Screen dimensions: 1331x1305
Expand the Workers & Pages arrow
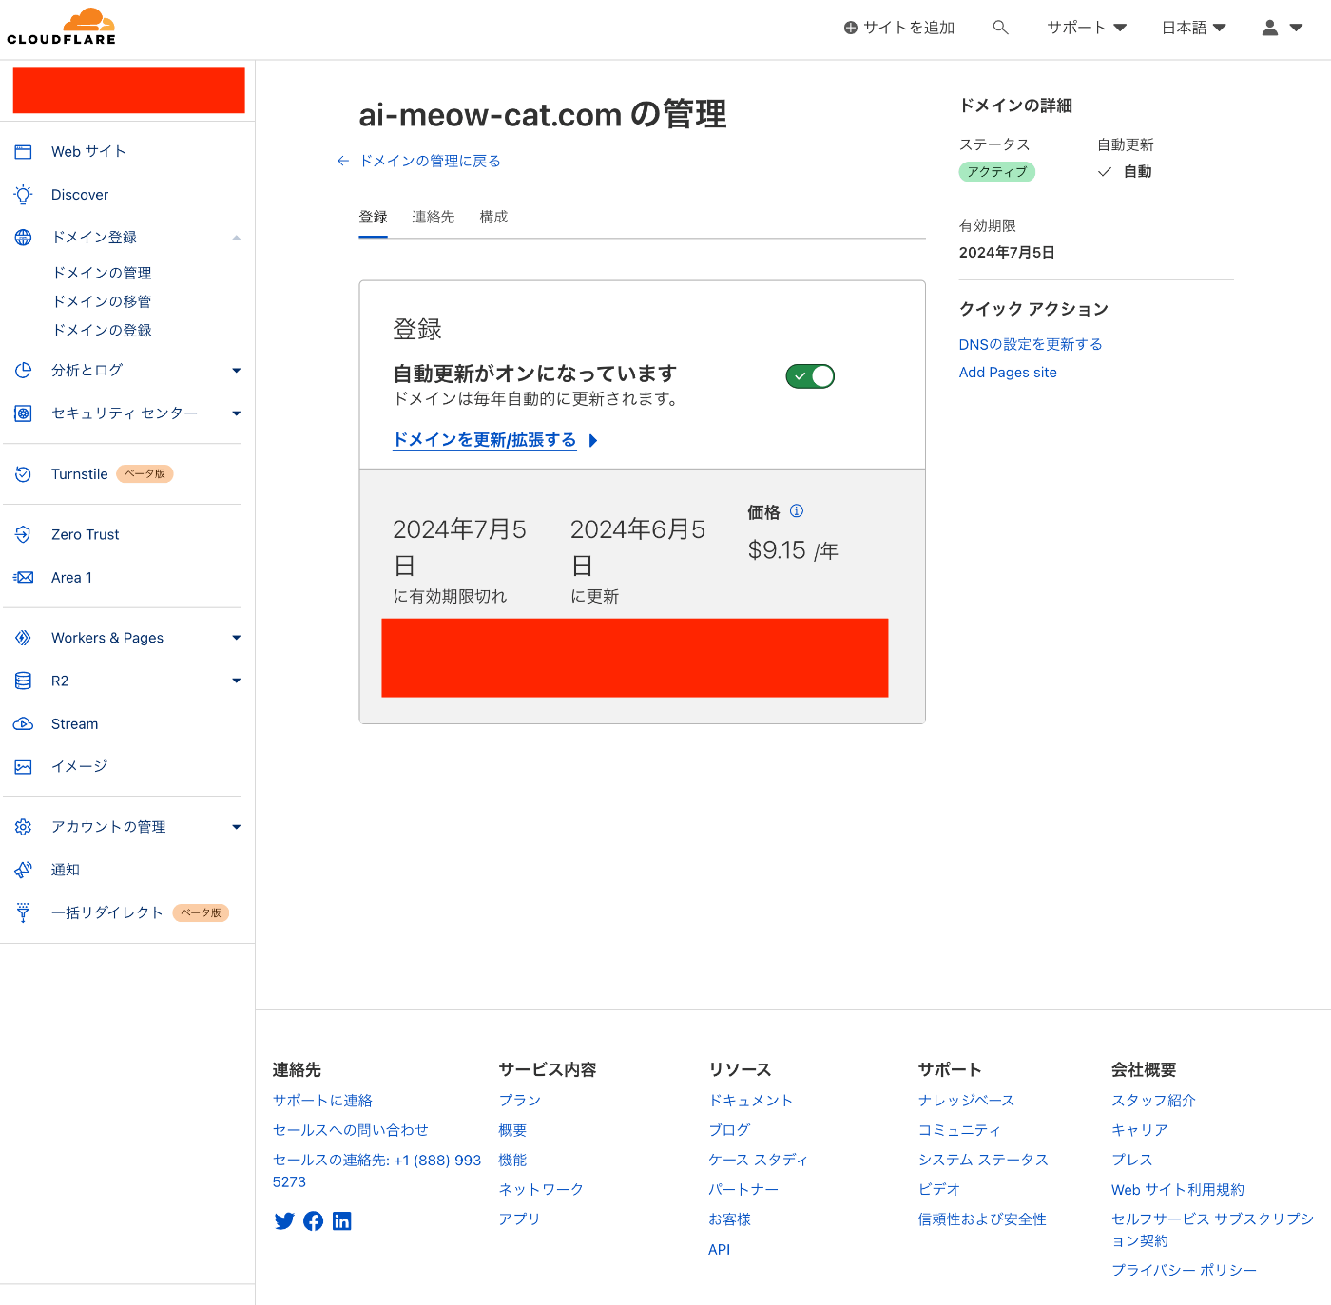(x=237, y=638)
